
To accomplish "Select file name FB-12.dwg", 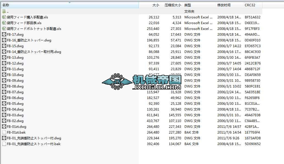I will pyautogui.click(x=15, y=63).
